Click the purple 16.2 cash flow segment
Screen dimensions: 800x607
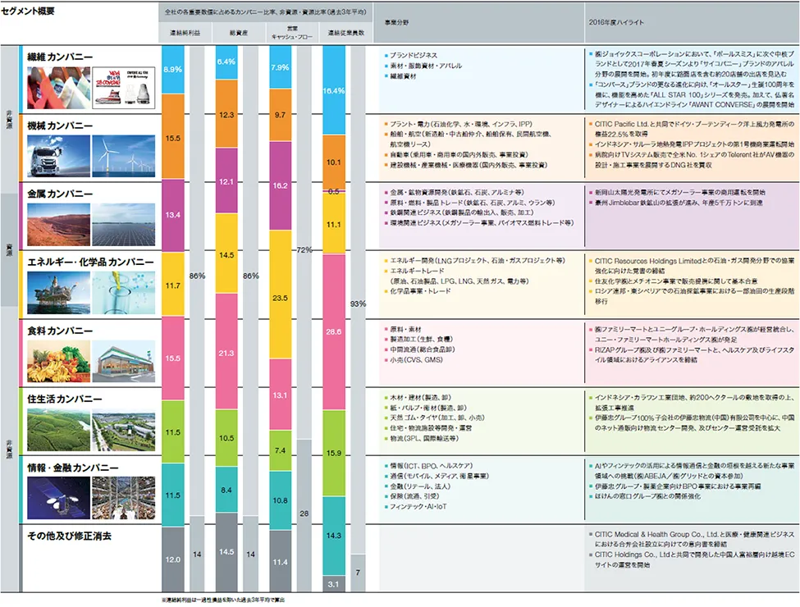[281, 185]
